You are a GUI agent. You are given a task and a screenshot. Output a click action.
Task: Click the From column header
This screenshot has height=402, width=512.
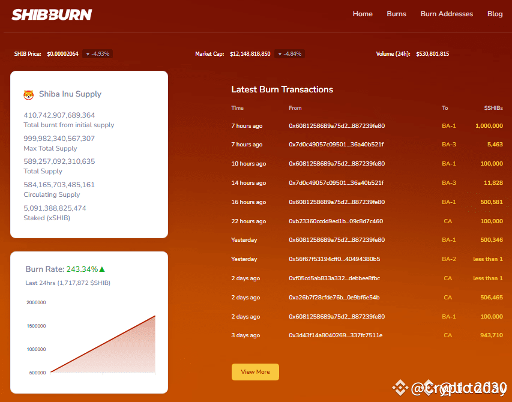click(295, 107)
